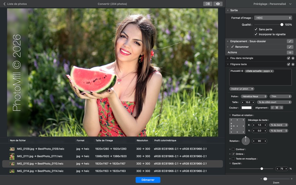Toggle the before/after comparison view icon
296x185 pixels.
pos(208,4)
